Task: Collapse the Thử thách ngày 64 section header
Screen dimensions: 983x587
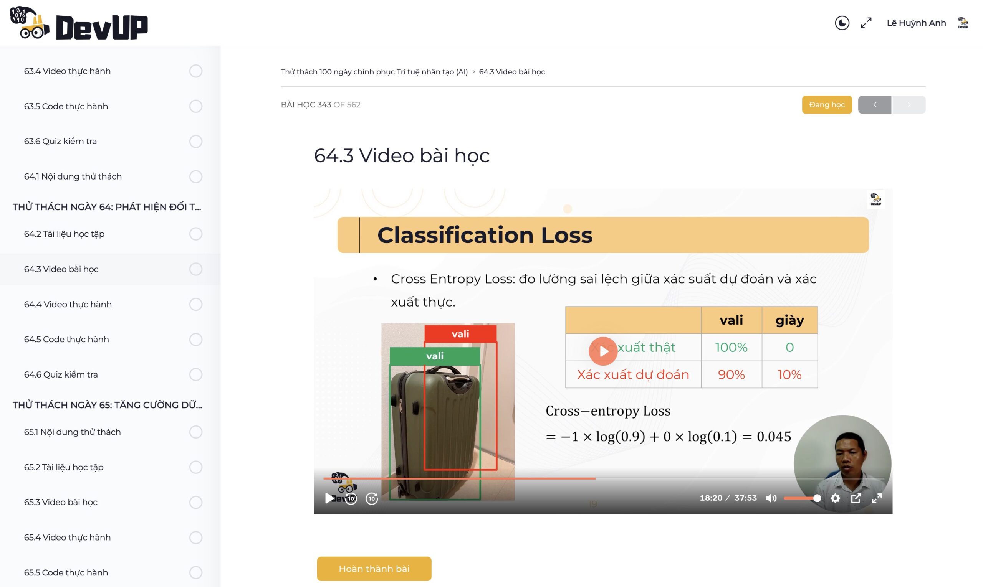Action: tap(107, 207)
